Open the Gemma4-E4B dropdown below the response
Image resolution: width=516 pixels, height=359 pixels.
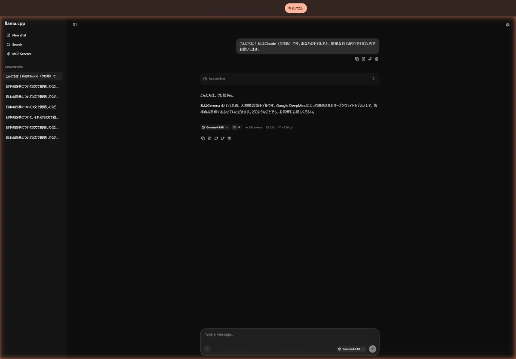point(215,128)
